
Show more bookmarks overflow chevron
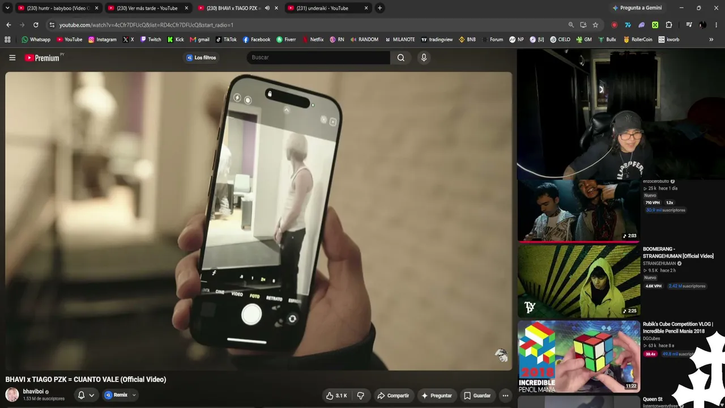pyautogui.click(x=711, y=40)
